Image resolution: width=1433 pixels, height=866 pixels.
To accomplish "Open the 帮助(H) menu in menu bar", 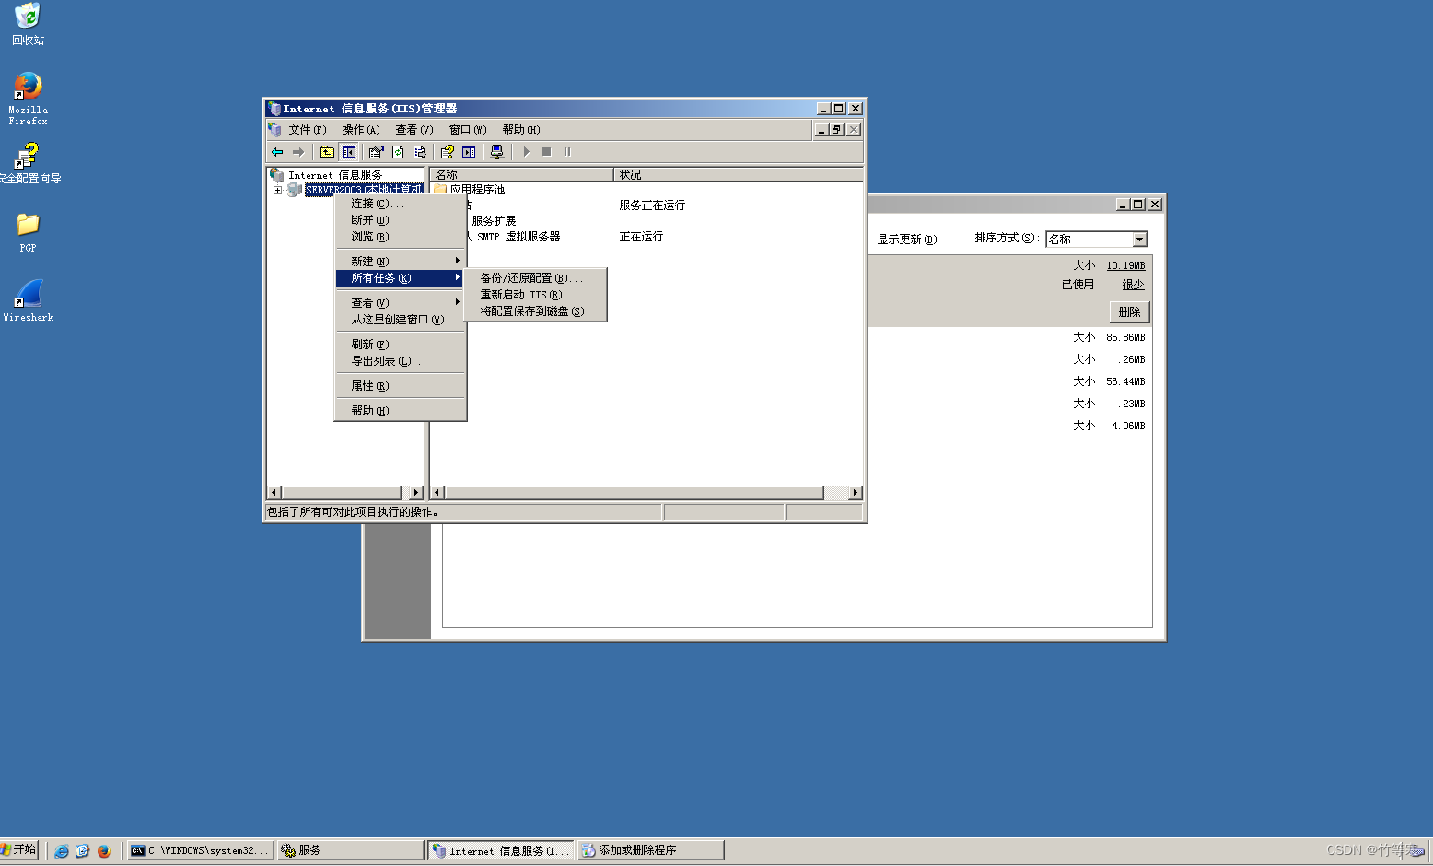I will (x=520, y=130).
